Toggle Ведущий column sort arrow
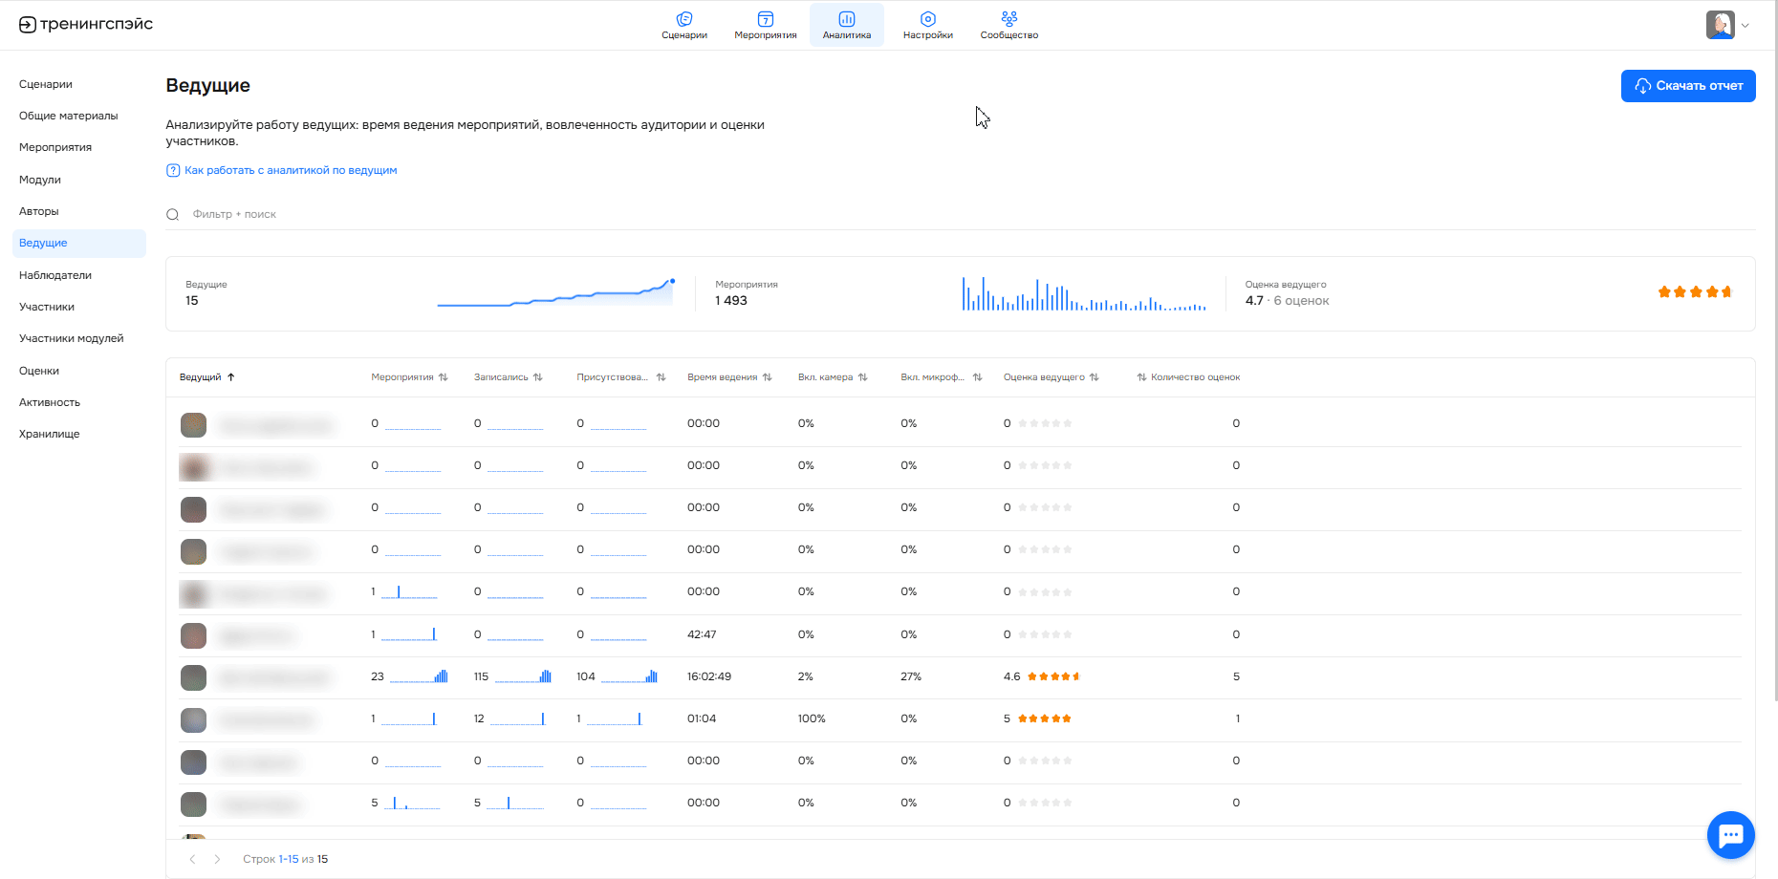This screenshot has width=1778, height=879. pos(230,377)
